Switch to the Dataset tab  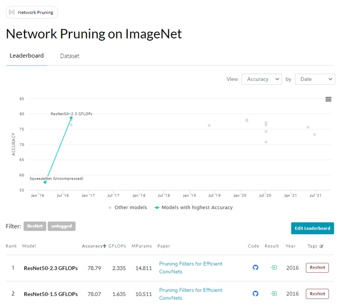tap(69, 56)
